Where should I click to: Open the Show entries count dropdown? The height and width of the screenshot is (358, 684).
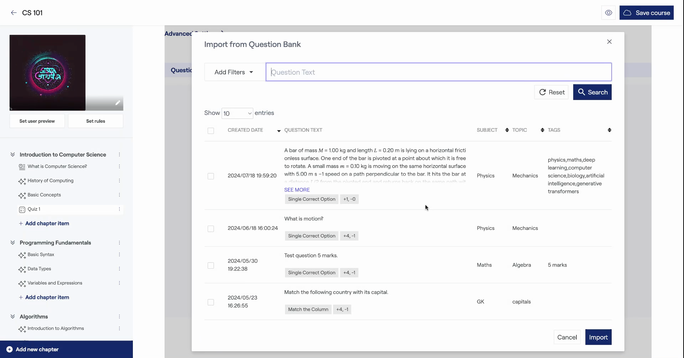[x=237, y=114]
